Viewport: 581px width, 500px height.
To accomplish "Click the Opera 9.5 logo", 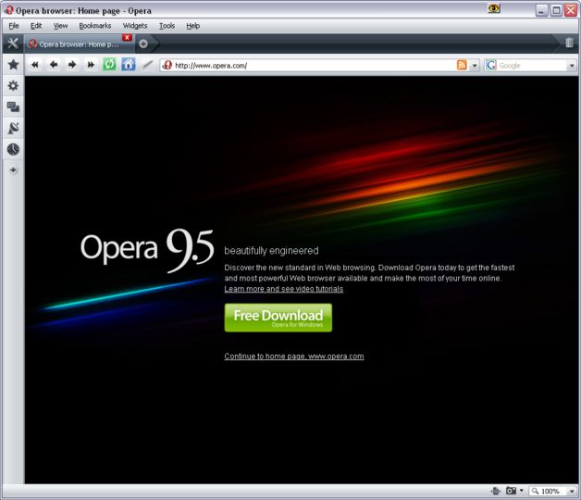I will (x=147, y=250).
